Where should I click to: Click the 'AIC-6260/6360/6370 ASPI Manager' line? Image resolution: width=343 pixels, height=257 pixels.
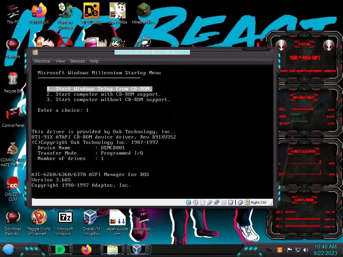point(90,174)
